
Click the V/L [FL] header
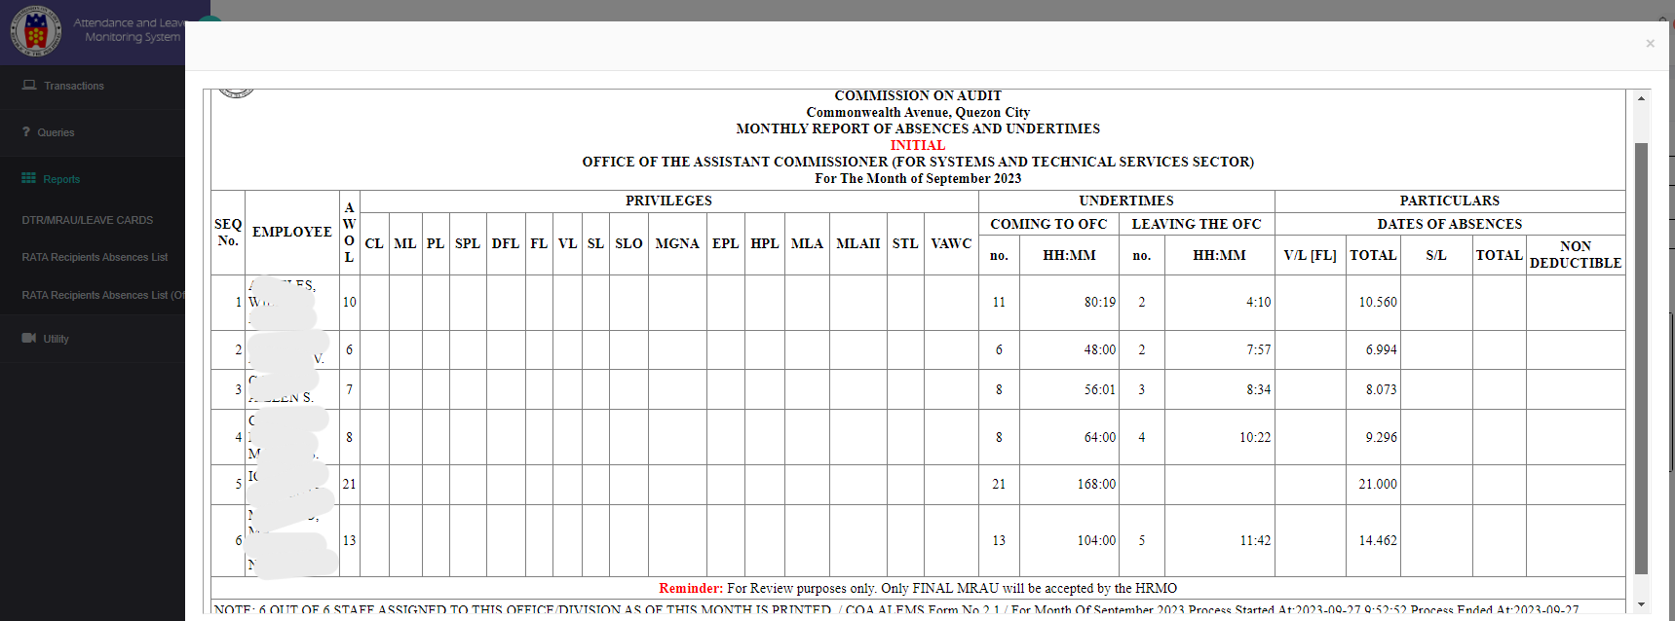1310,255
